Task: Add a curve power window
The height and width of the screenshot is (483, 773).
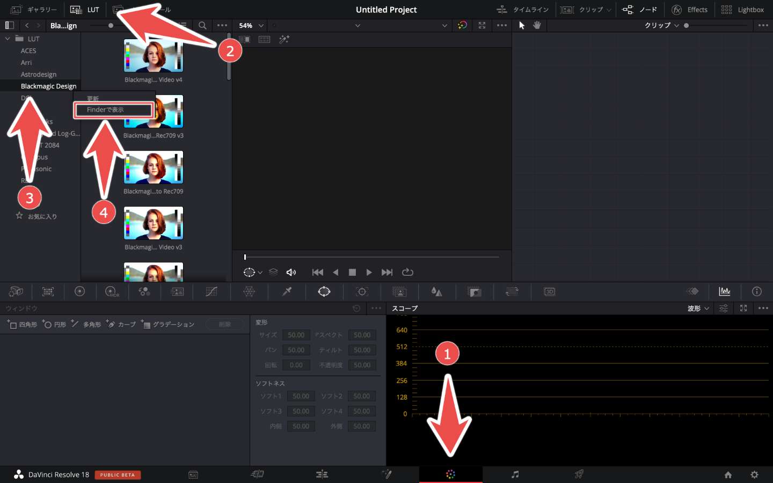Action: [x=121, y=324]
